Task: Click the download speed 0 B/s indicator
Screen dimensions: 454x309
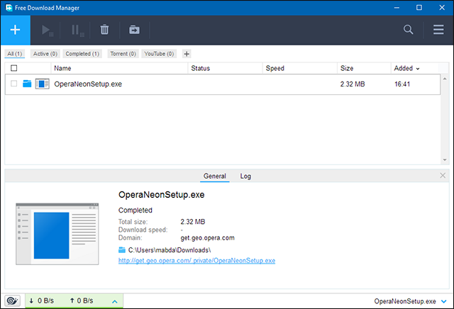Action: click(x=42, y=301)
